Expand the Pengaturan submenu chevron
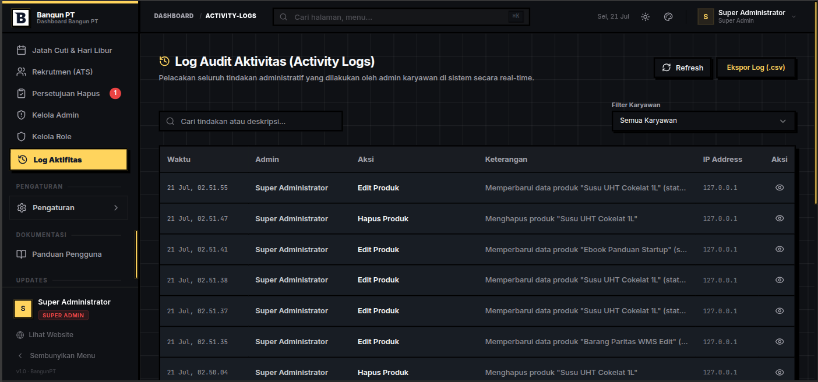 pos(116,208)
